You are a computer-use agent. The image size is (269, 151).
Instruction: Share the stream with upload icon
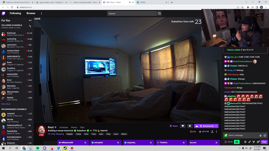tap(212, 132)
